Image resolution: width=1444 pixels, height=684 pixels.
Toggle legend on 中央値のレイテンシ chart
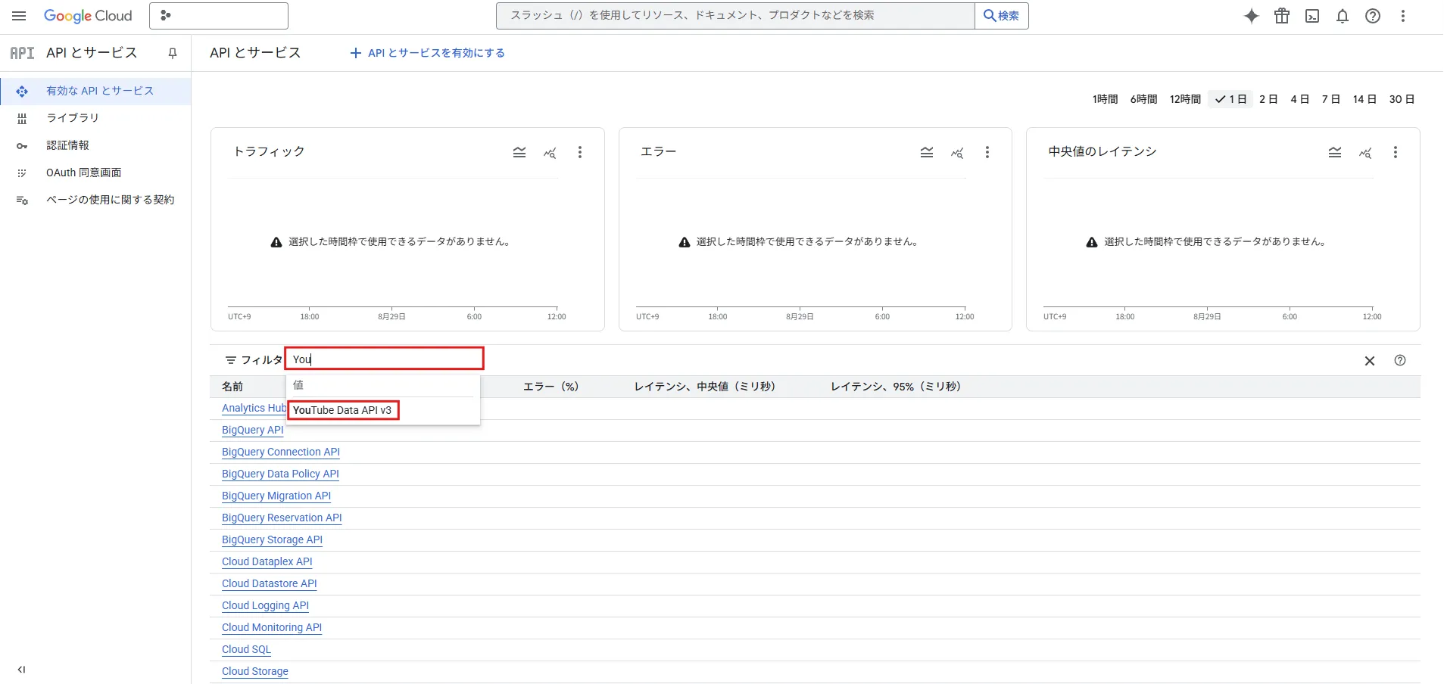pos(1335,153)
